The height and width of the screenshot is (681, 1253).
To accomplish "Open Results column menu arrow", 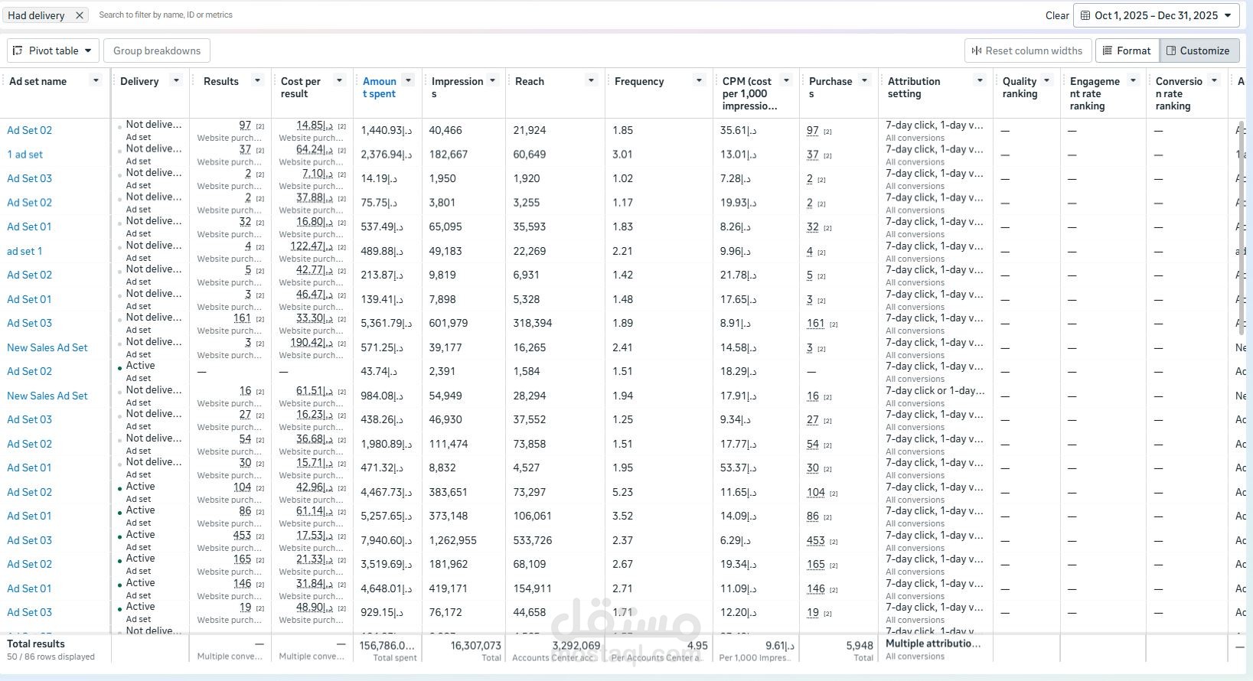I will (257, 80).
